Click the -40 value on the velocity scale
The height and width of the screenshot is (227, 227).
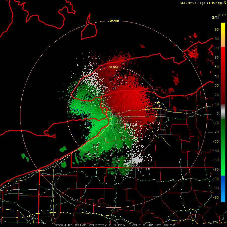pyautogui.click(x=216, y=151)
